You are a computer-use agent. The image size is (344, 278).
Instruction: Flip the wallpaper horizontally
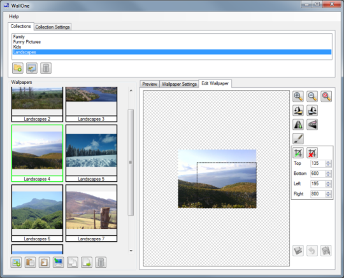pyautogui.click(x=298, y=125)
